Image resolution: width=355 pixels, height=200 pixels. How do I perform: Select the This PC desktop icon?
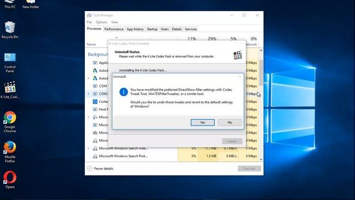point(10,4)
